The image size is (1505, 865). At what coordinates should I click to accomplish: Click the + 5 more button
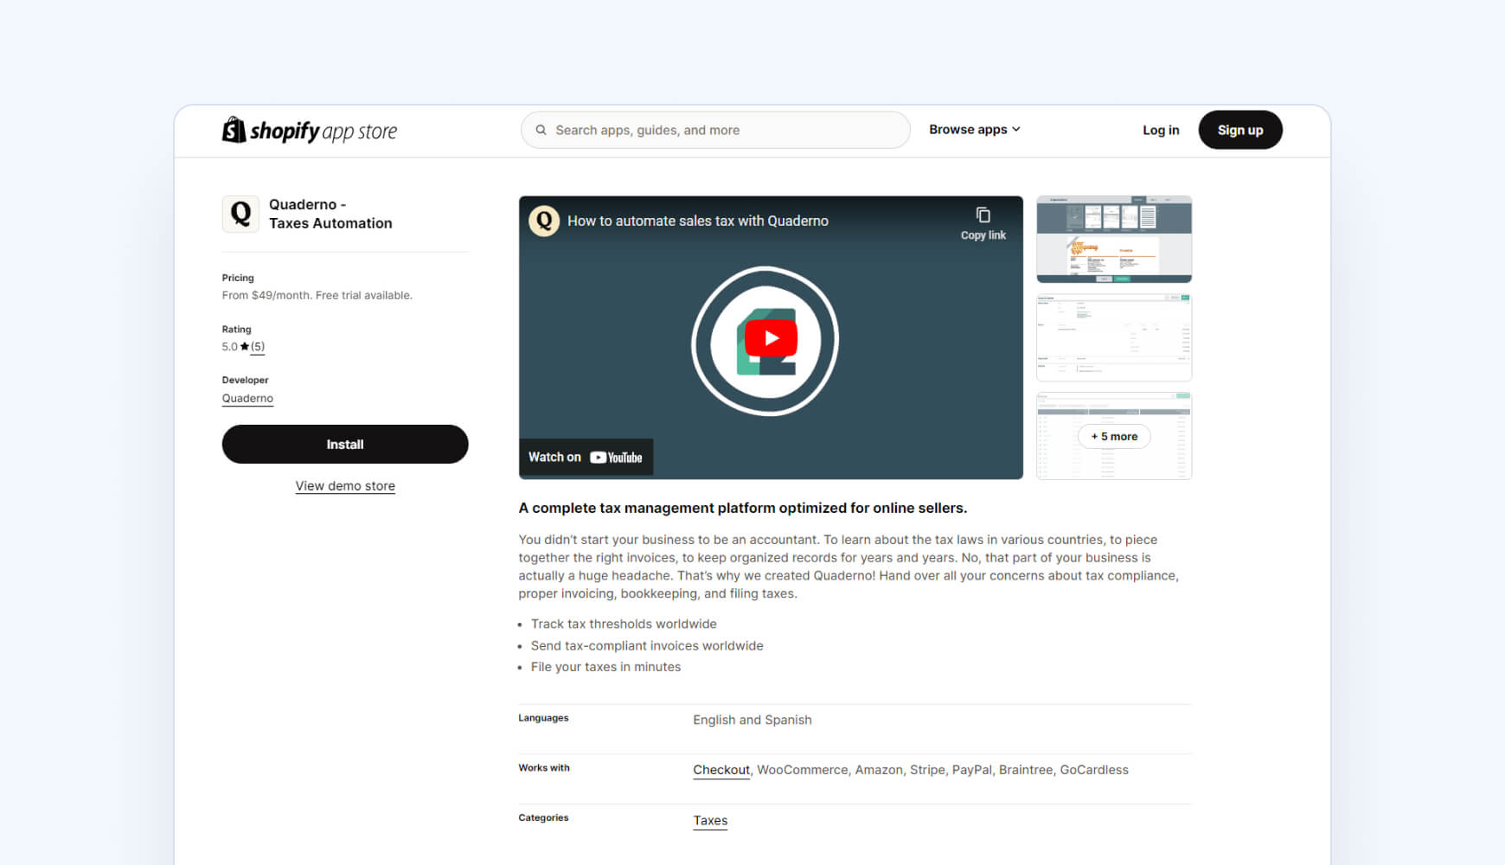(1114, 436)
